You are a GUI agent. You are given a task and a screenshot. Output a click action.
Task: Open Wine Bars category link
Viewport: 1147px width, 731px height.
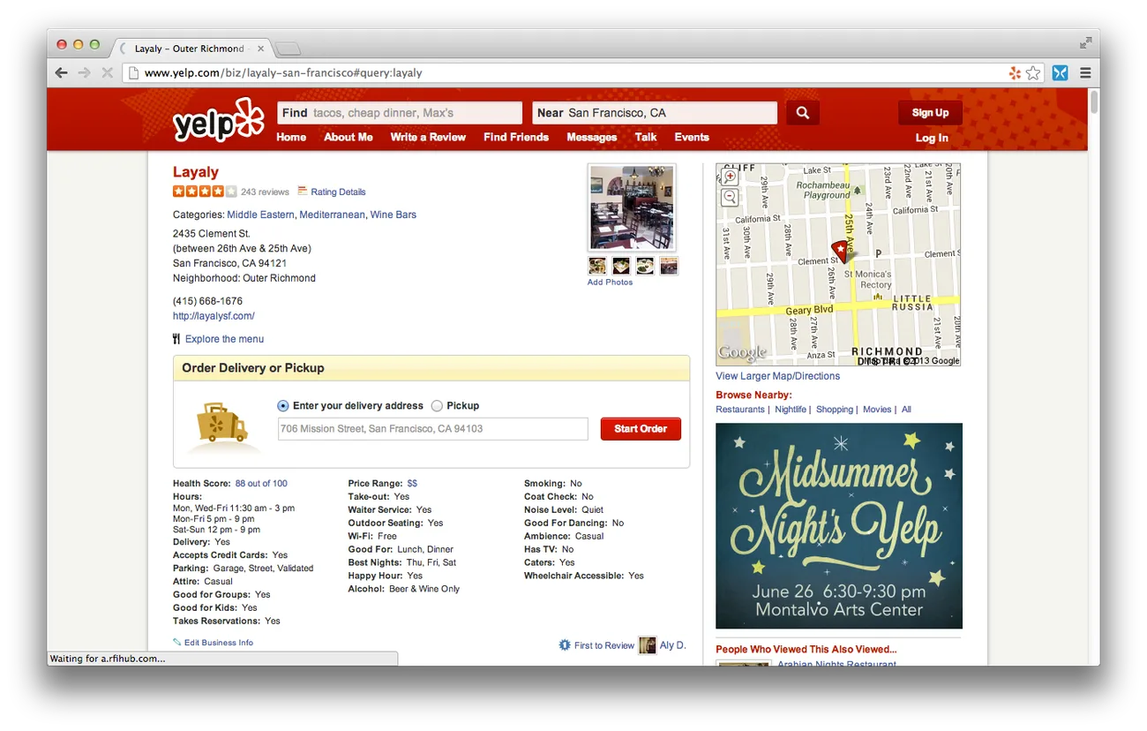[394, 215]
